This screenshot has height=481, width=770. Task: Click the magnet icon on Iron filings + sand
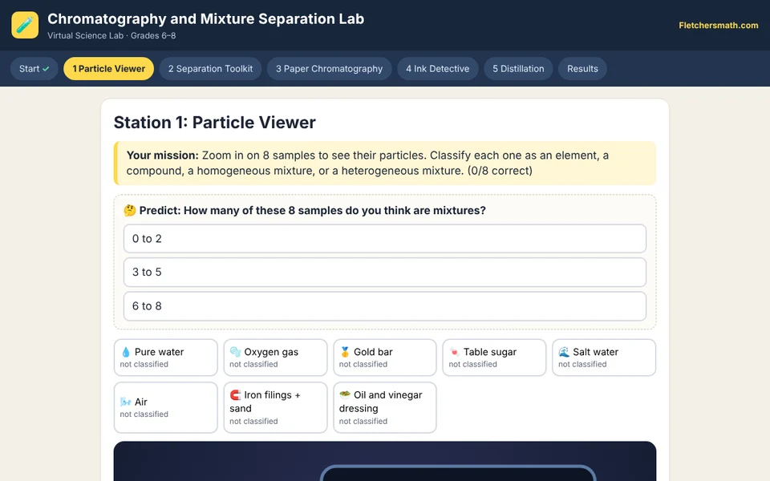click(x=235, y=395)
